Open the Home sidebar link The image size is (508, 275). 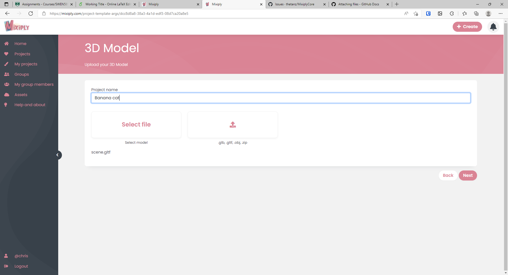coord(20,44)
